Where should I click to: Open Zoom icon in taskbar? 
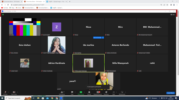pos(61,98)
